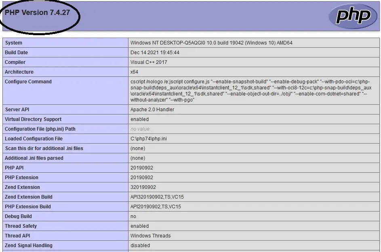Select the (none) value for Scan this dir
Viewport: 381px width, 252px height.
coord(138,148)
